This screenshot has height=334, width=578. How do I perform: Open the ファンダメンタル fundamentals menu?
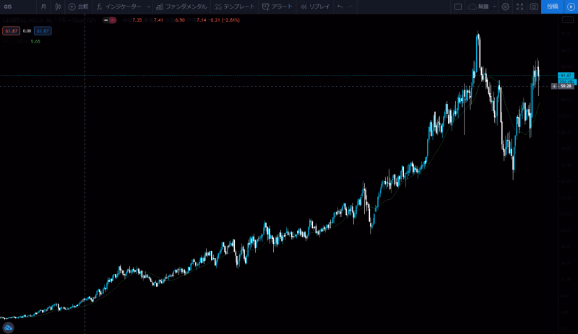click(181, 6)
